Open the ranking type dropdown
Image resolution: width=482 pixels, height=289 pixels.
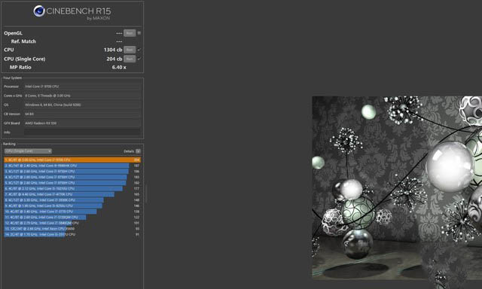[28, 151]
